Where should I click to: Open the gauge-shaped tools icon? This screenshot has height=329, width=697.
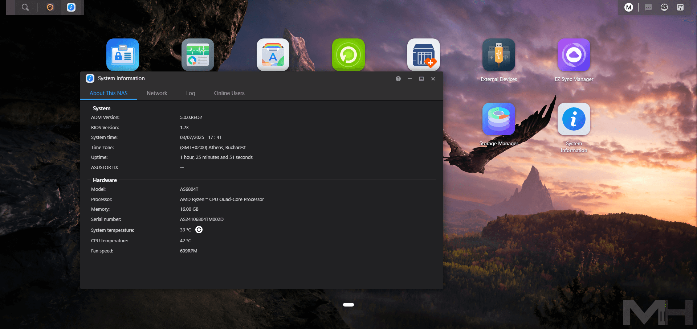pos(664,7)
